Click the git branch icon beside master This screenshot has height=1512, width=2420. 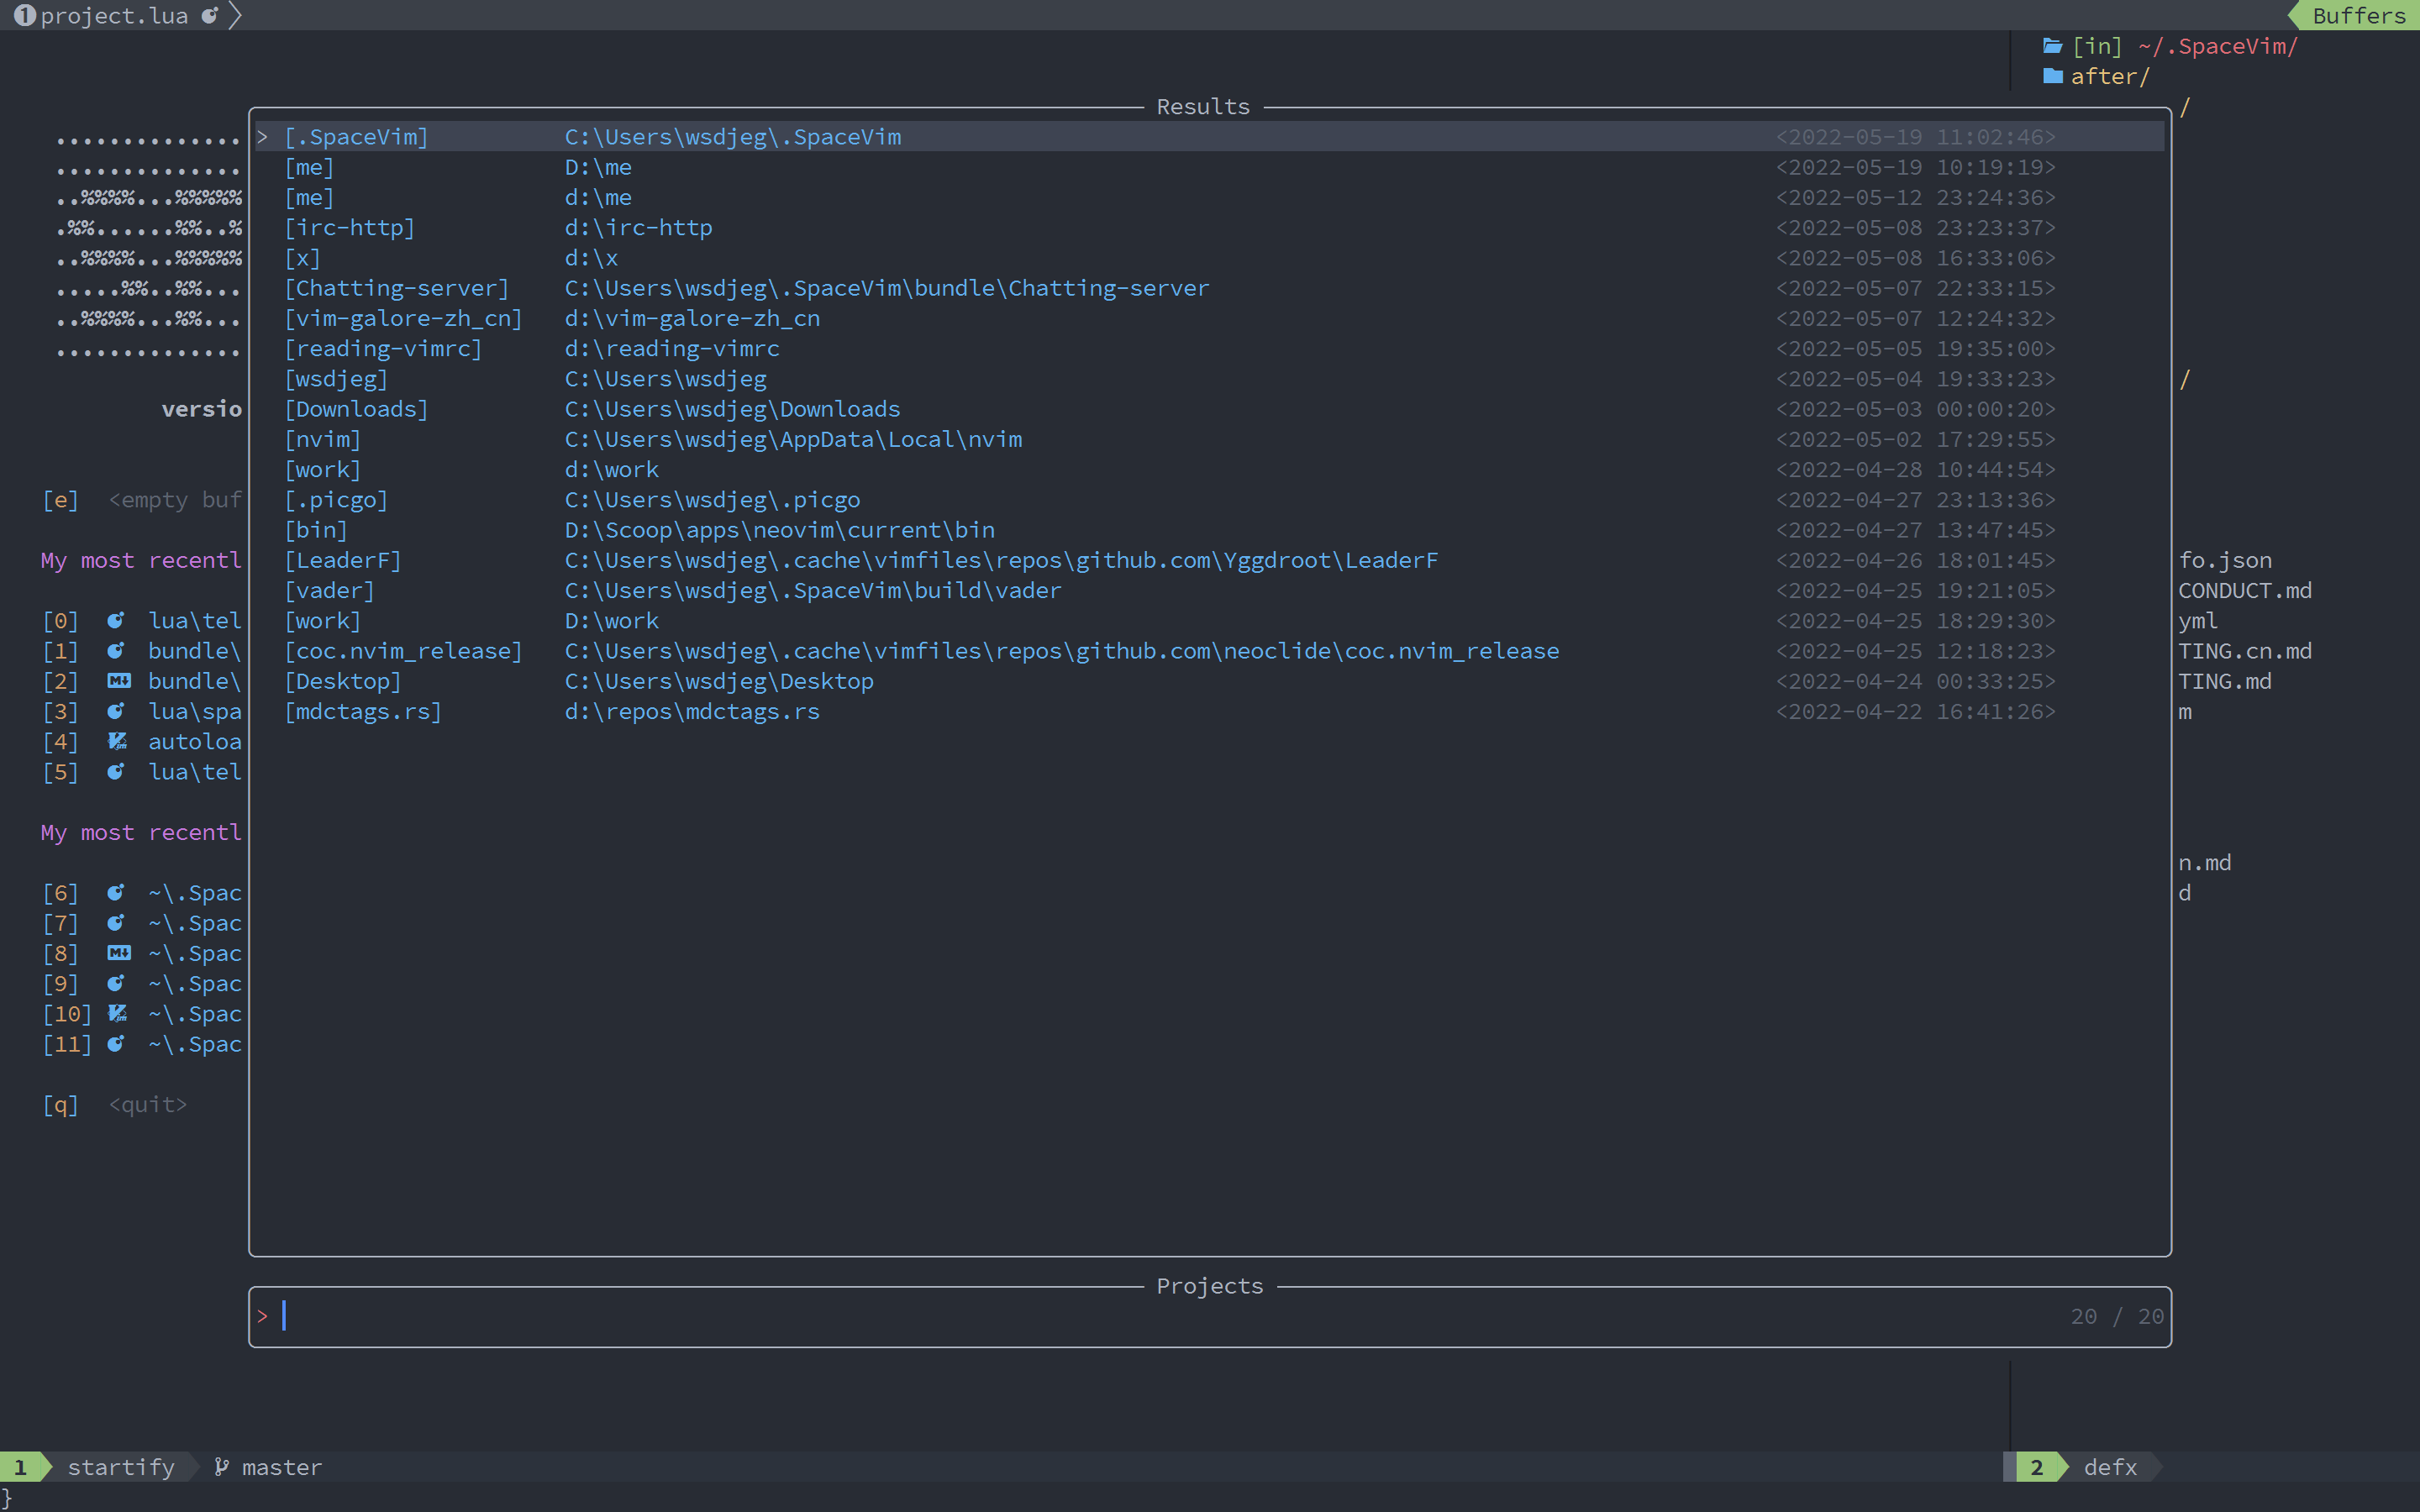point(221,1466)
